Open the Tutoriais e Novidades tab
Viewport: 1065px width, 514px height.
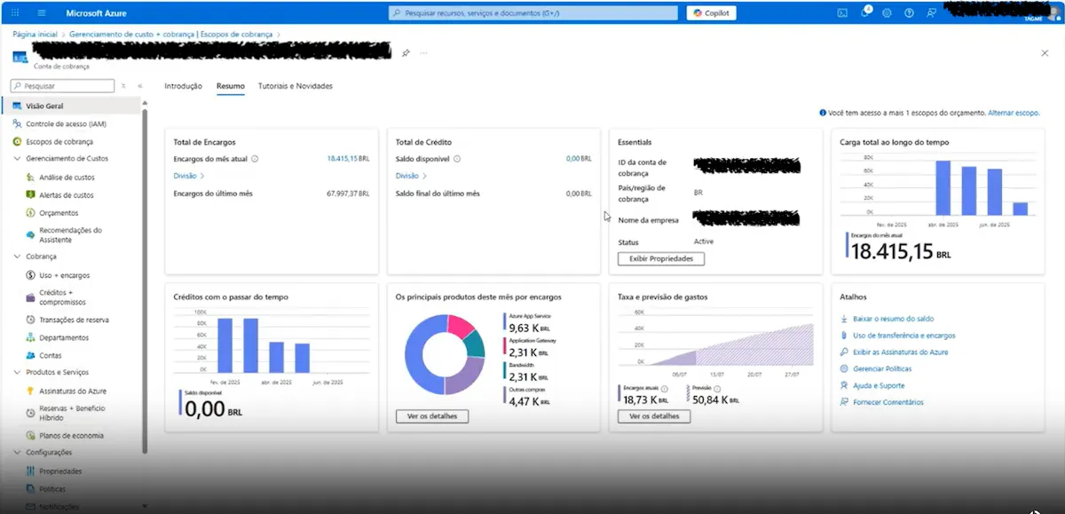295,86
